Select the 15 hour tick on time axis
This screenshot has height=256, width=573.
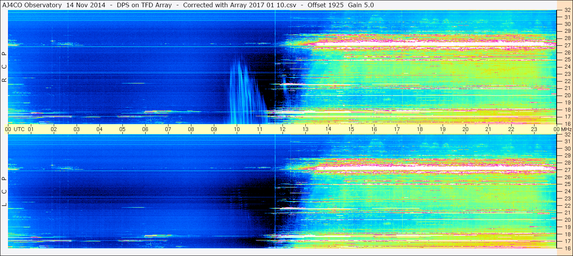tap(351, 129)
